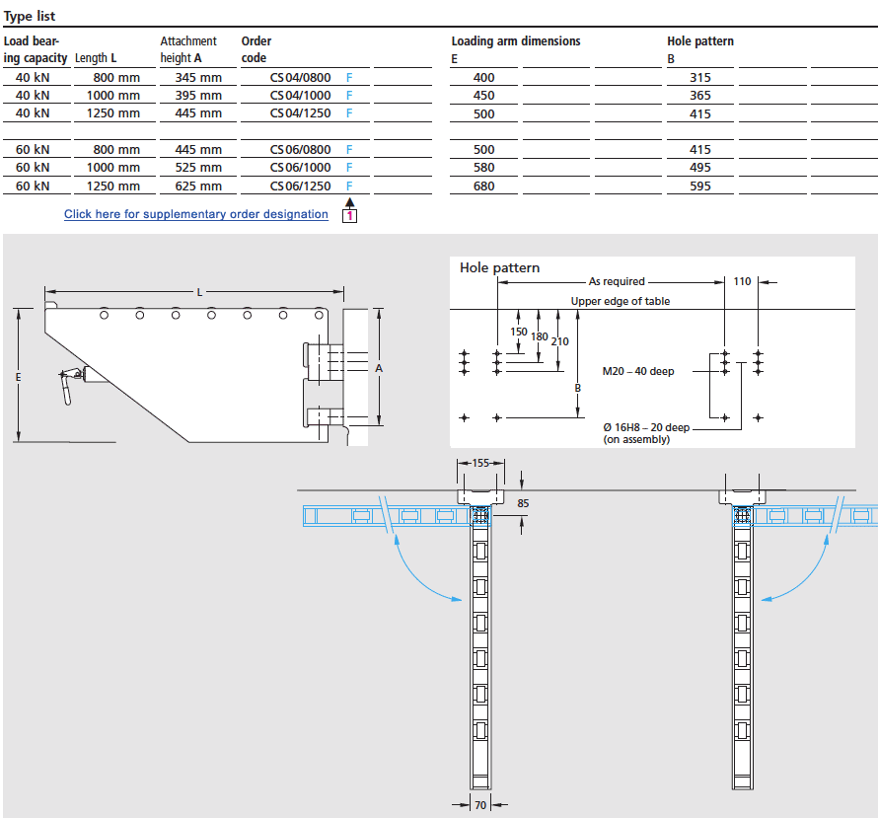Click the blue F beside CS06/0800
The height and width of the screenshot is (818, 878).
pyautogui.click(x=349, y=150)
